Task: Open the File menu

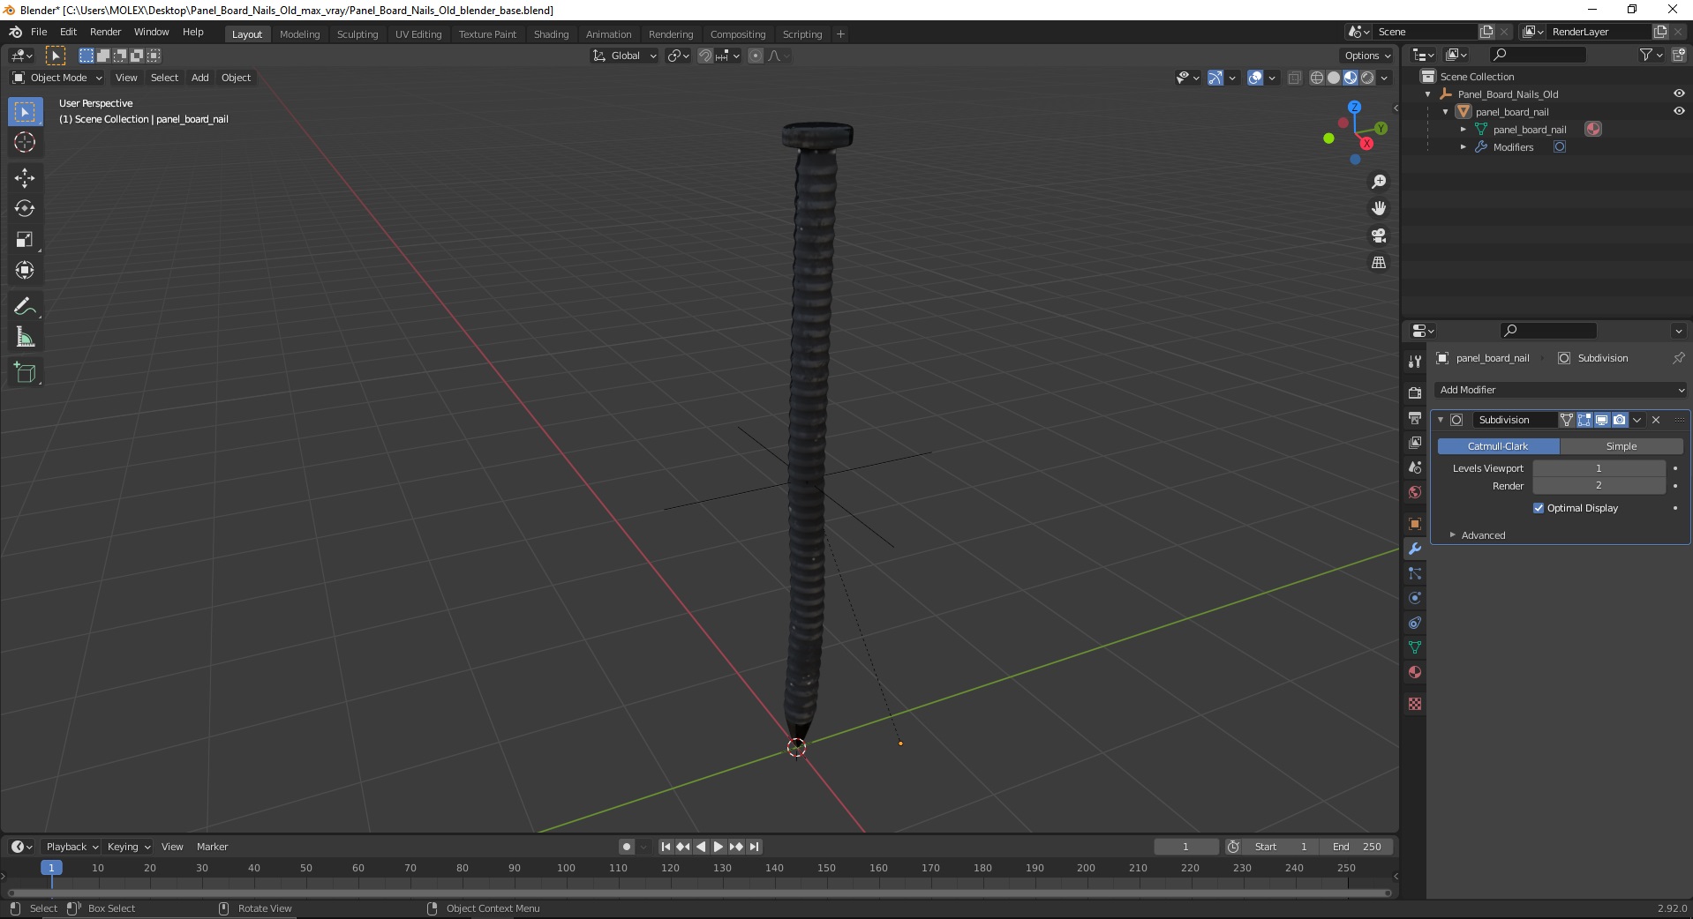Action: [x=39, y=32]
